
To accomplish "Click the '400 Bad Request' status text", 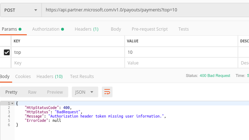I will coord(215,76).
